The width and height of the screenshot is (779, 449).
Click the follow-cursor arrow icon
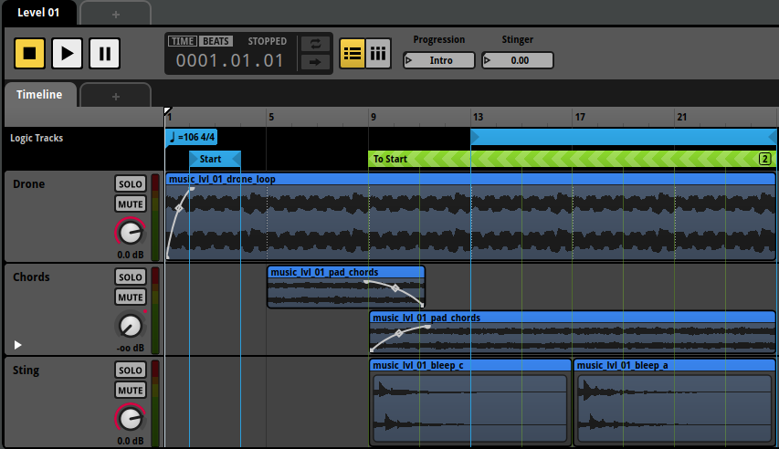point(315,62)
